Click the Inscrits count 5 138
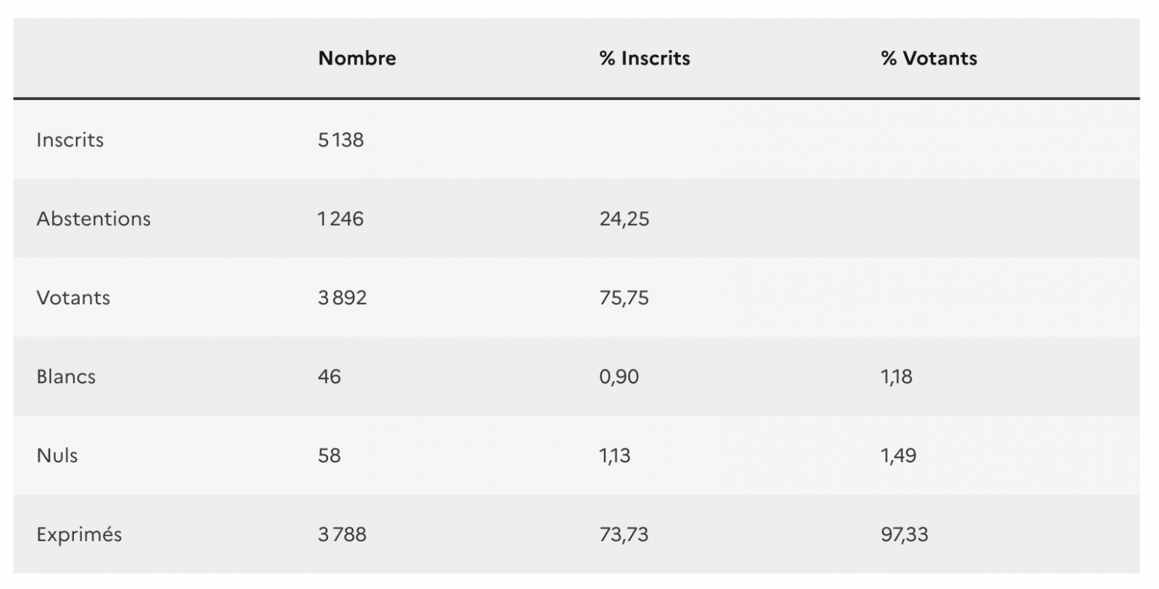This screenshot has height=589, width=1159. click(340, 140)
